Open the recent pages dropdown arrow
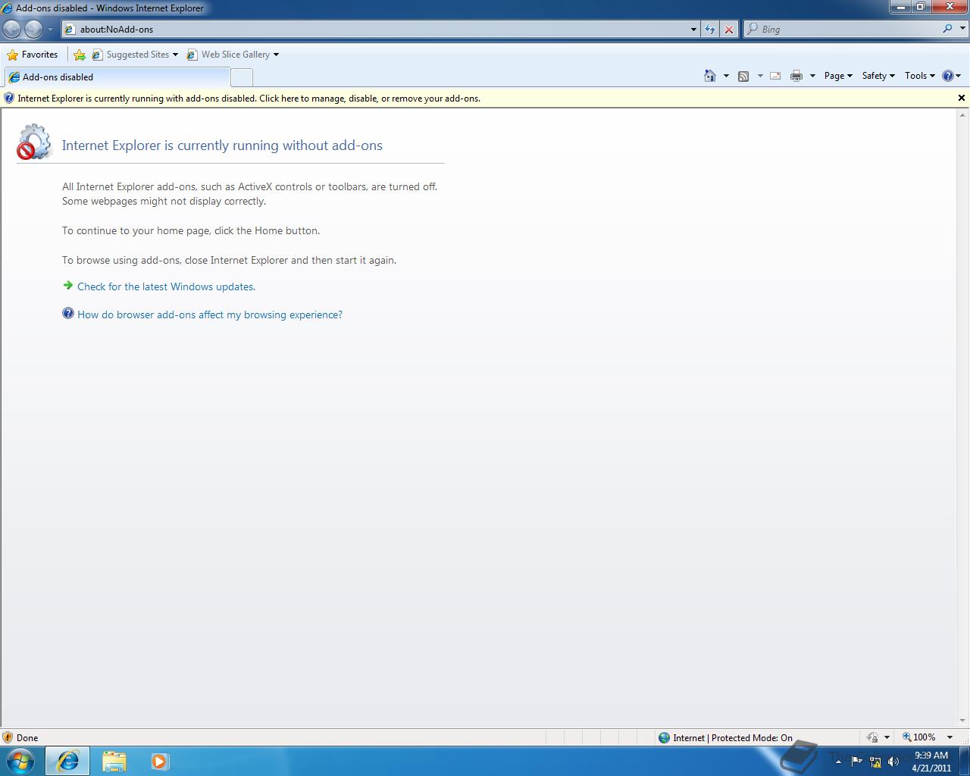 pyautogui.click(x=51, y=30)
